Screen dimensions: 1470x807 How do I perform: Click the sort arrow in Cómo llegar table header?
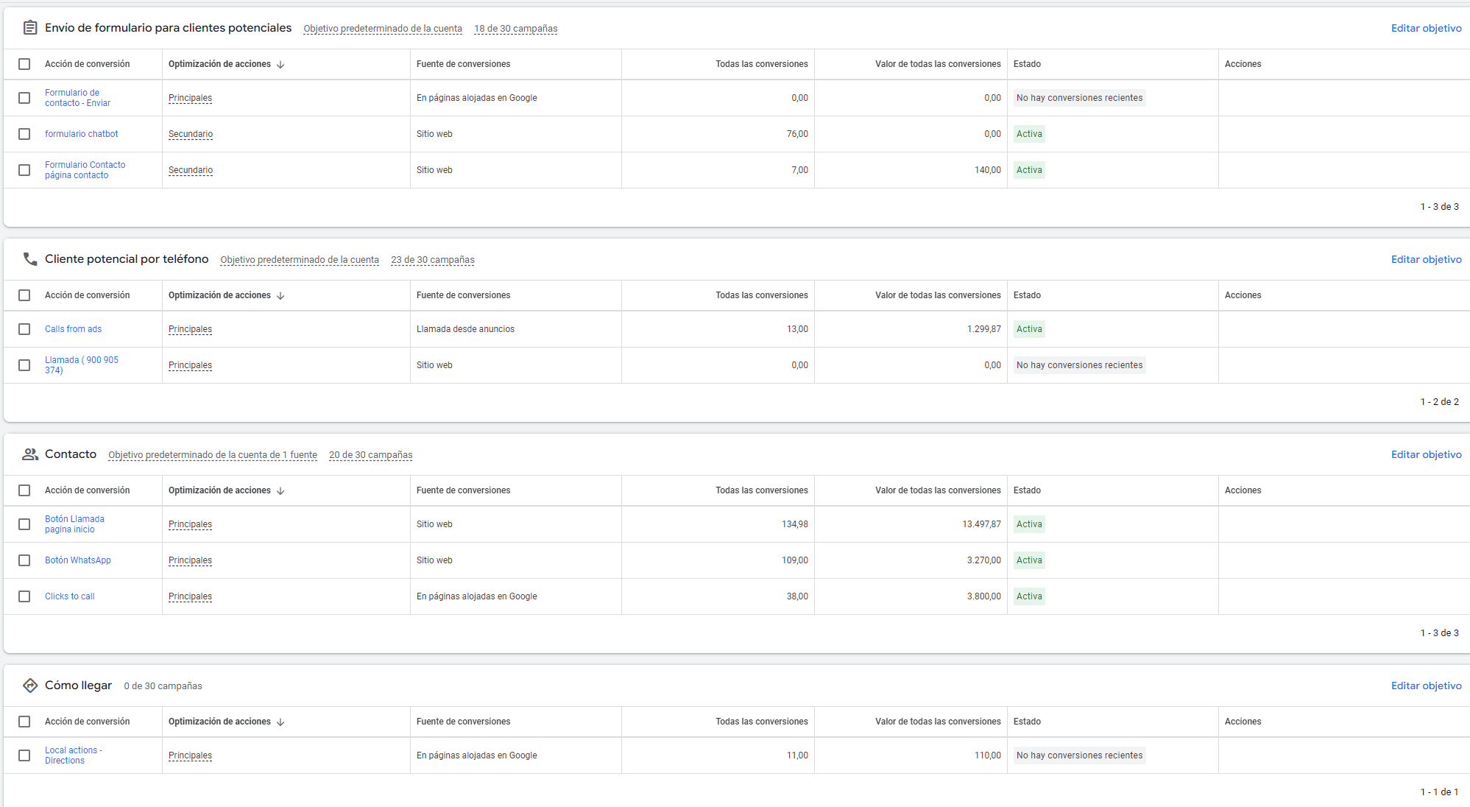point(280,722)
